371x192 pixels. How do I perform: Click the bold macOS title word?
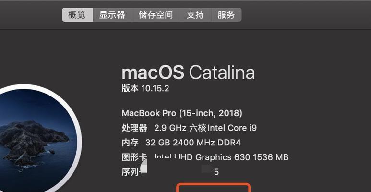[153, 72]
